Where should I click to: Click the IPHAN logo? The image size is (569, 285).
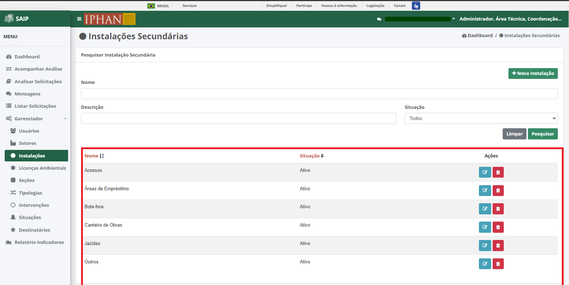pyautogui.click(x=110, y=19)
